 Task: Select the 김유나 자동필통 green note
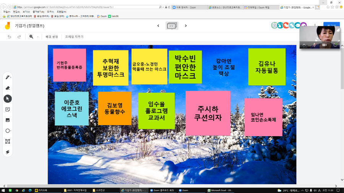click(267, 67)
